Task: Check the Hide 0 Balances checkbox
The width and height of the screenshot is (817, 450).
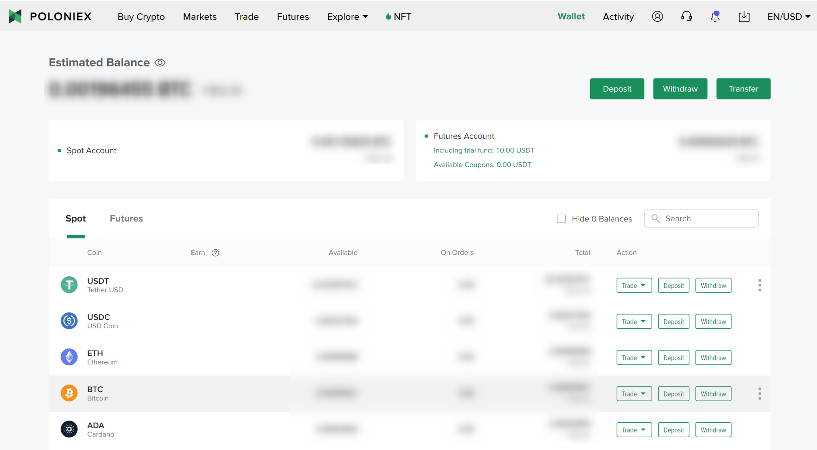Action: coord(562,219)
